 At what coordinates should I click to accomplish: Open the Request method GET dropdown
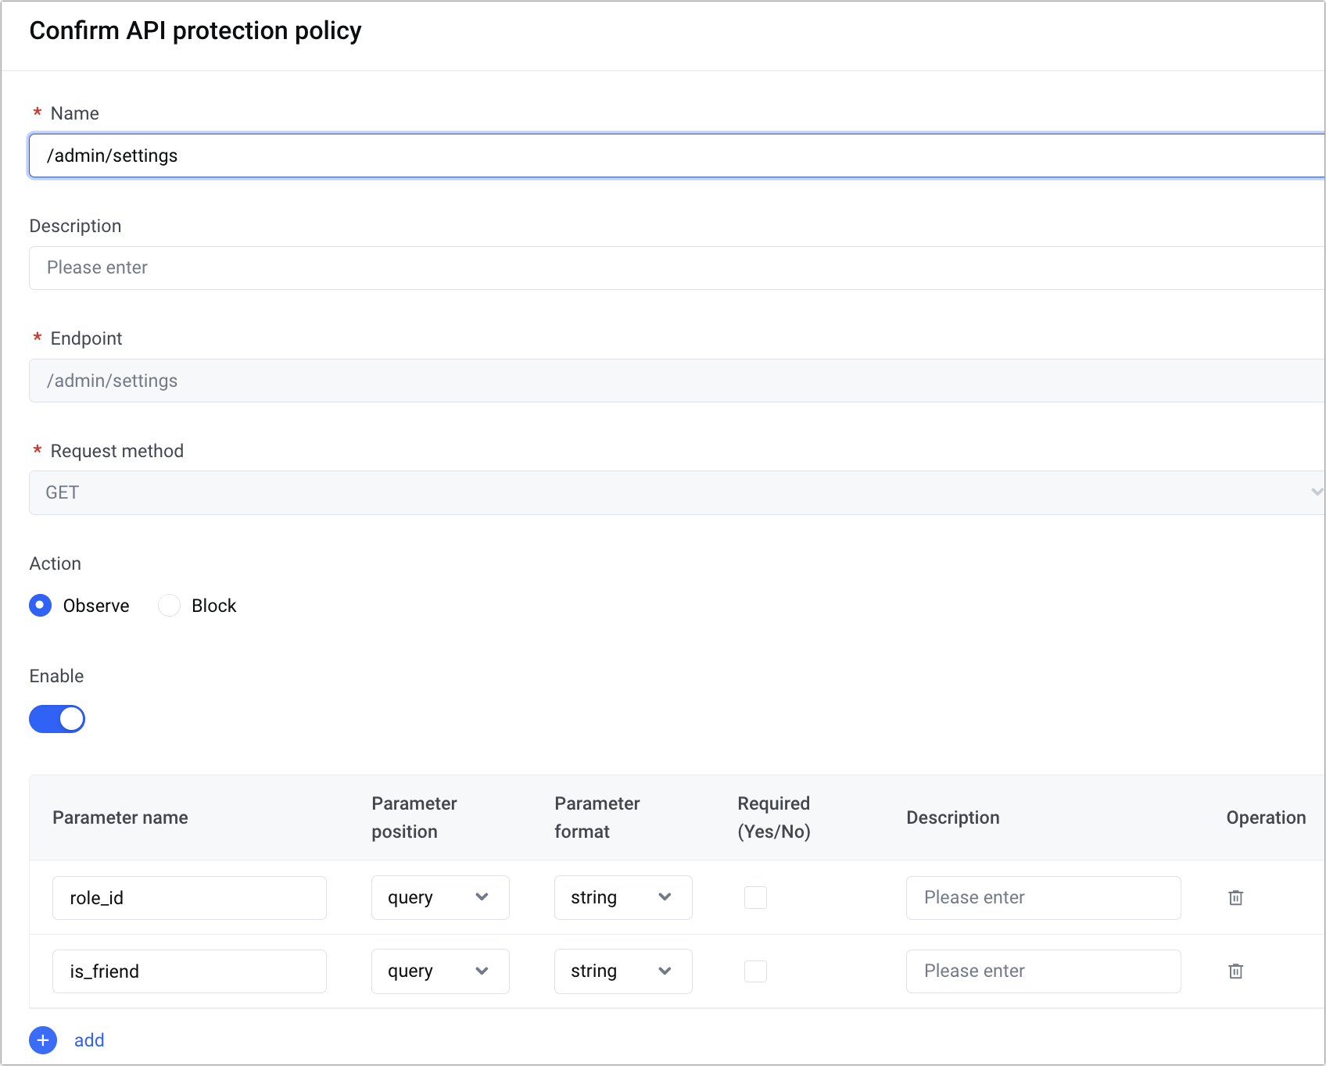677,492
